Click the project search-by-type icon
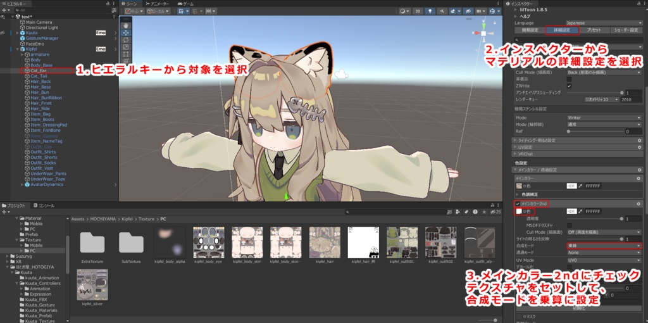 coord(458,212)
